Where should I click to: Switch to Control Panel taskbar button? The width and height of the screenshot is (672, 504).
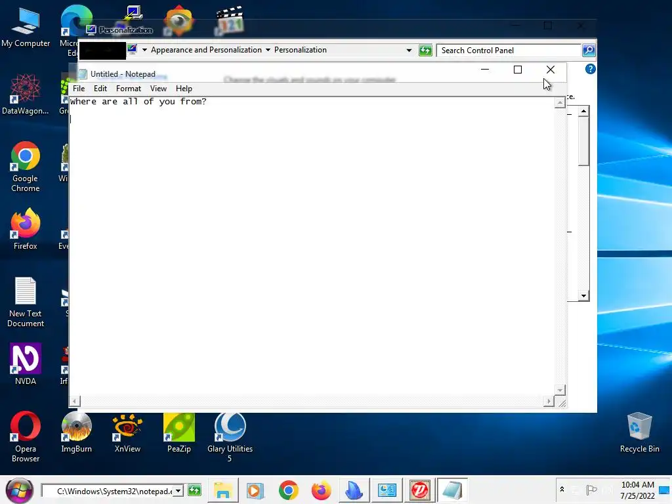click(x=387, y=490)
